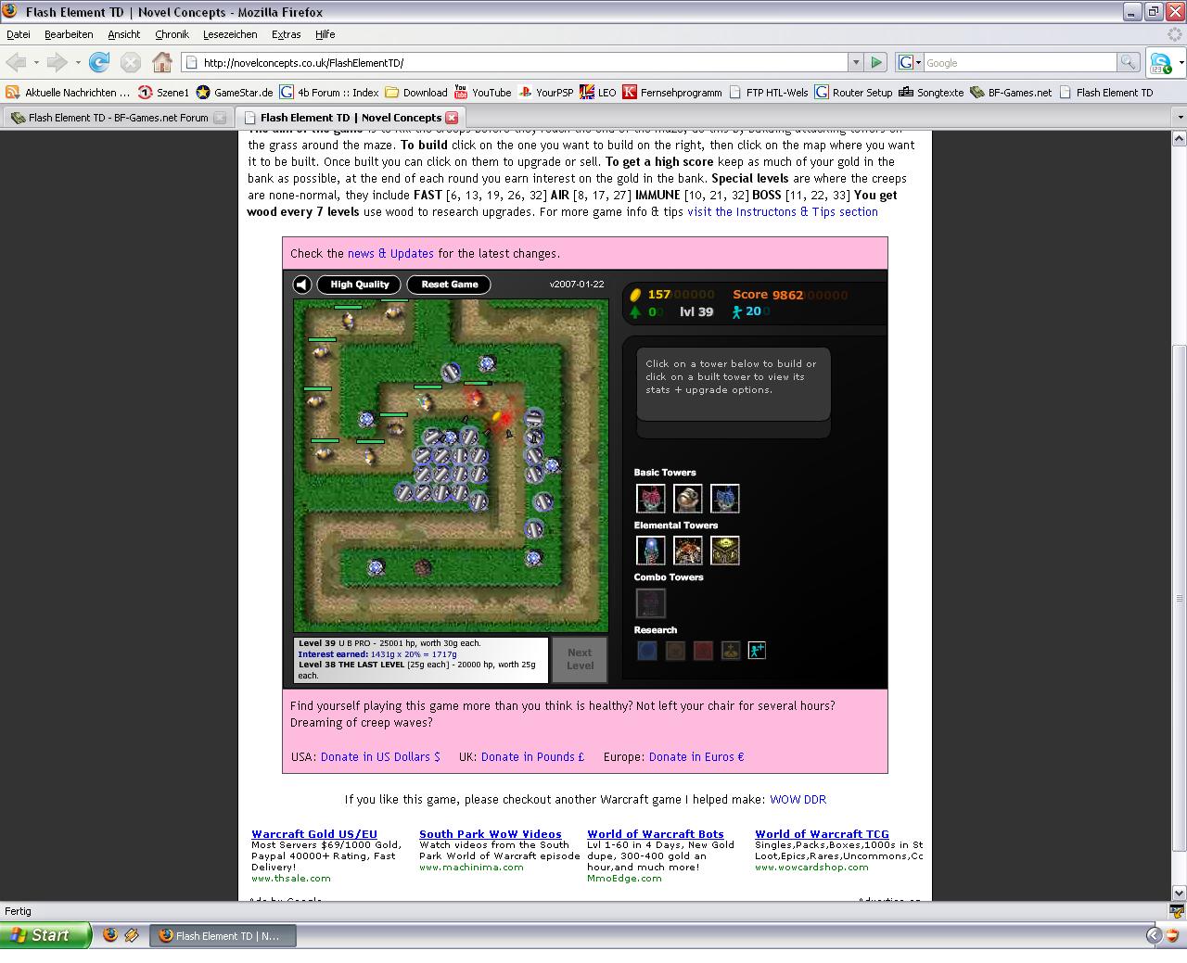
Task: Click the green Go arrow button
Action: 876,62
